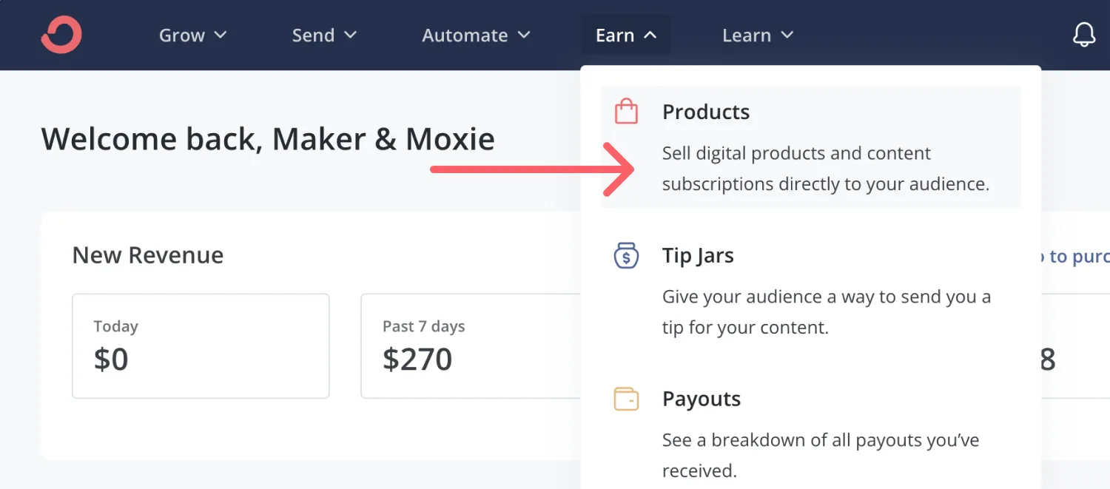Click the Products shopping bag icon
The image size is (1110, 489).
626,112
